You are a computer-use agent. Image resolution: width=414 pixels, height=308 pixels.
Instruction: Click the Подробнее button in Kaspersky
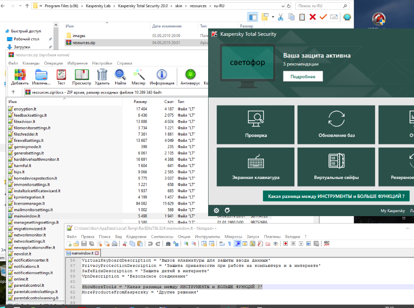pos(303,76)
